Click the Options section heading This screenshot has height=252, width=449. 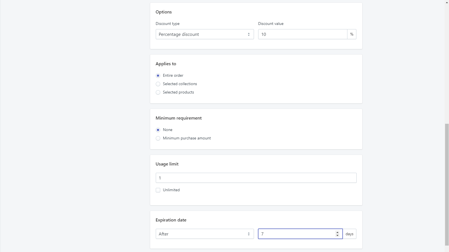pyautogui.click(x=164, y=12)
